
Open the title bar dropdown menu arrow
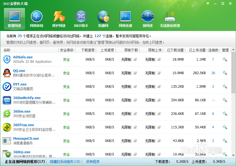[x=208, y=3]
